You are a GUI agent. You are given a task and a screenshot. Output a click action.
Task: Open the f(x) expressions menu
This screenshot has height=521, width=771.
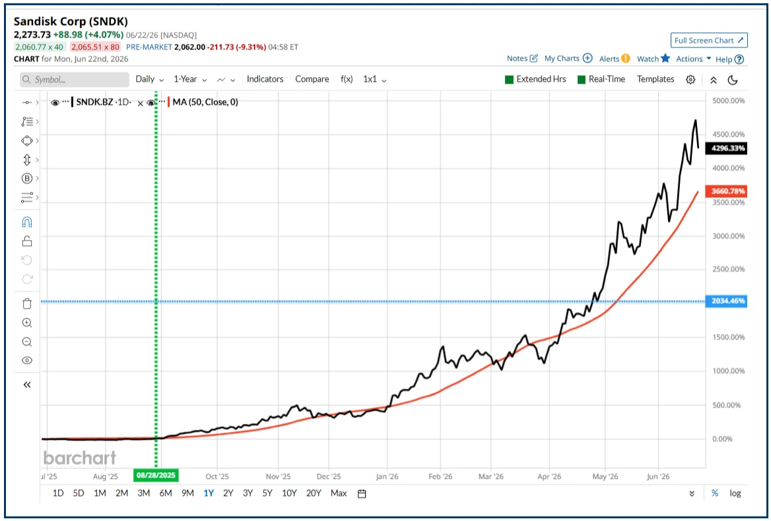(347, 79)
